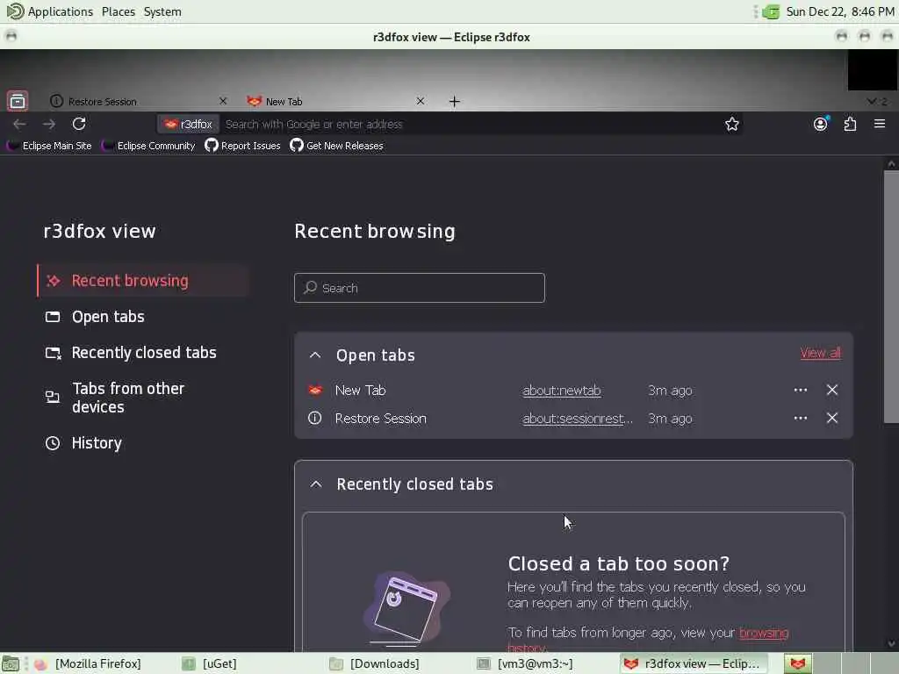Open the account profile icon
The width and height of the screenshot is (899, 674).
click(821, 124)
